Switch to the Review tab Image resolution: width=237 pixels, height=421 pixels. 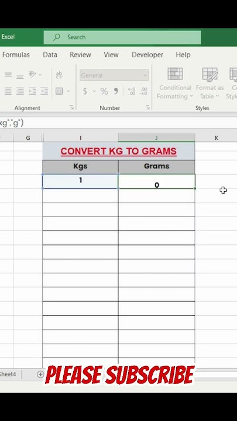click(x=80, y=55)
